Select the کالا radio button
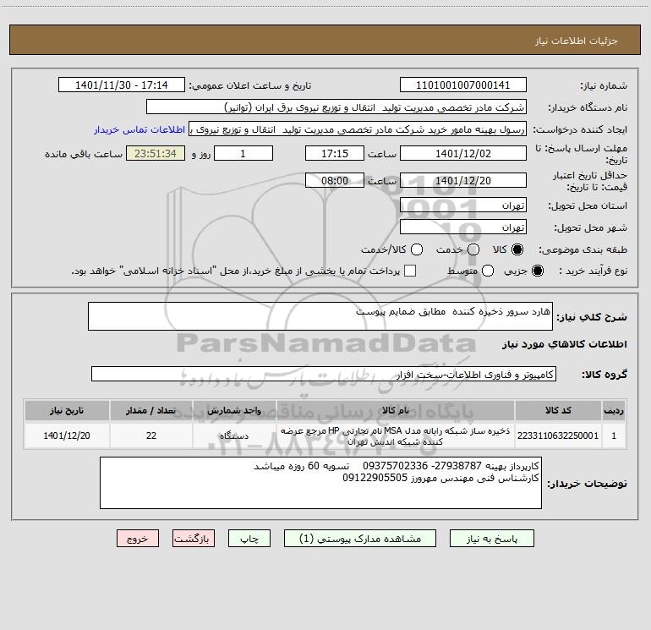651x630 pixels. (517, 249)
